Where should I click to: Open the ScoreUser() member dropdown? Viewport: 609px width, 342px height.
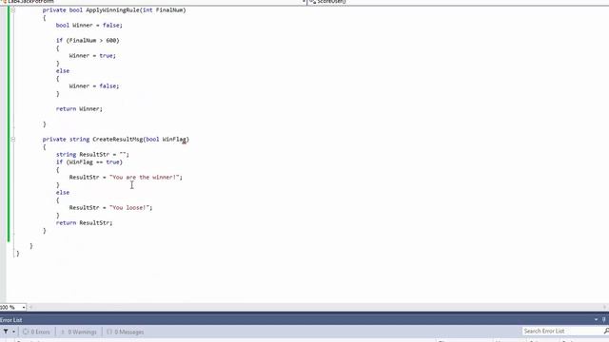click(459, 2)
